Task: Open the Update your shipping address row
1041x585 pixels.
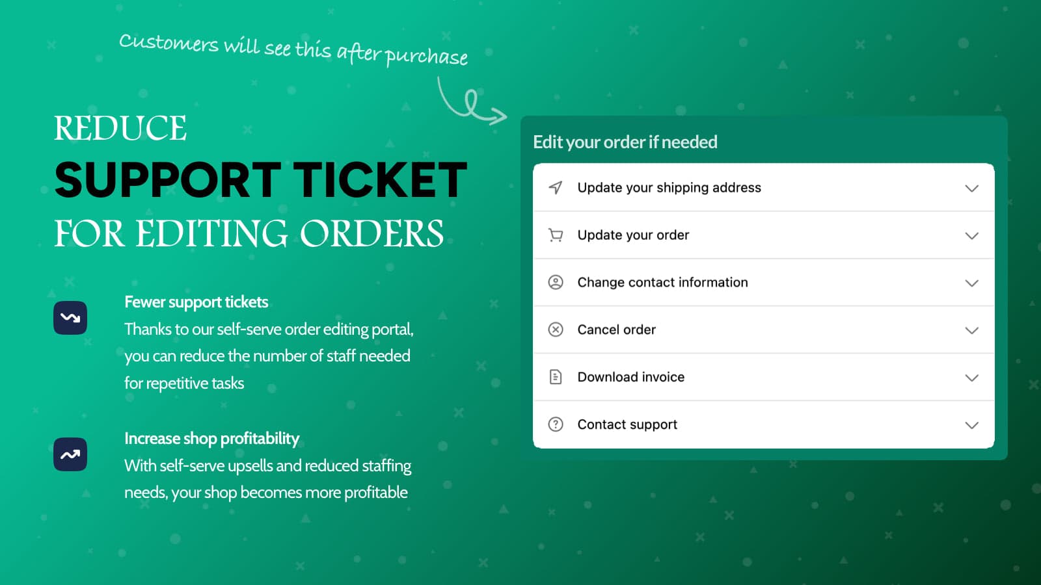Action: [669, 188]
